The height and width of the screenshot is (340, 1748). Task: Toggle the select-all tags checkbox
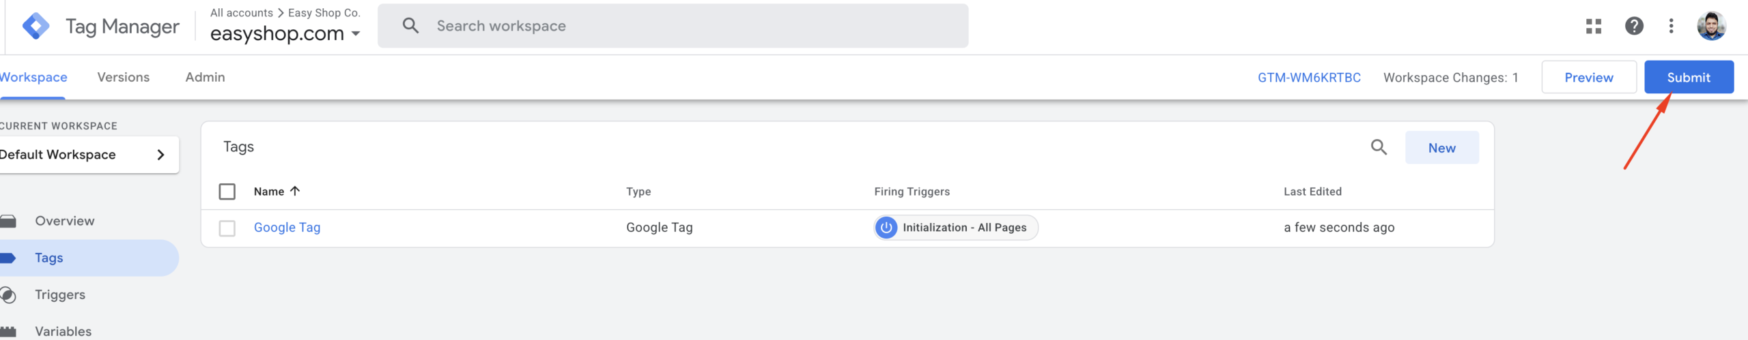click(x=227, y=191)
